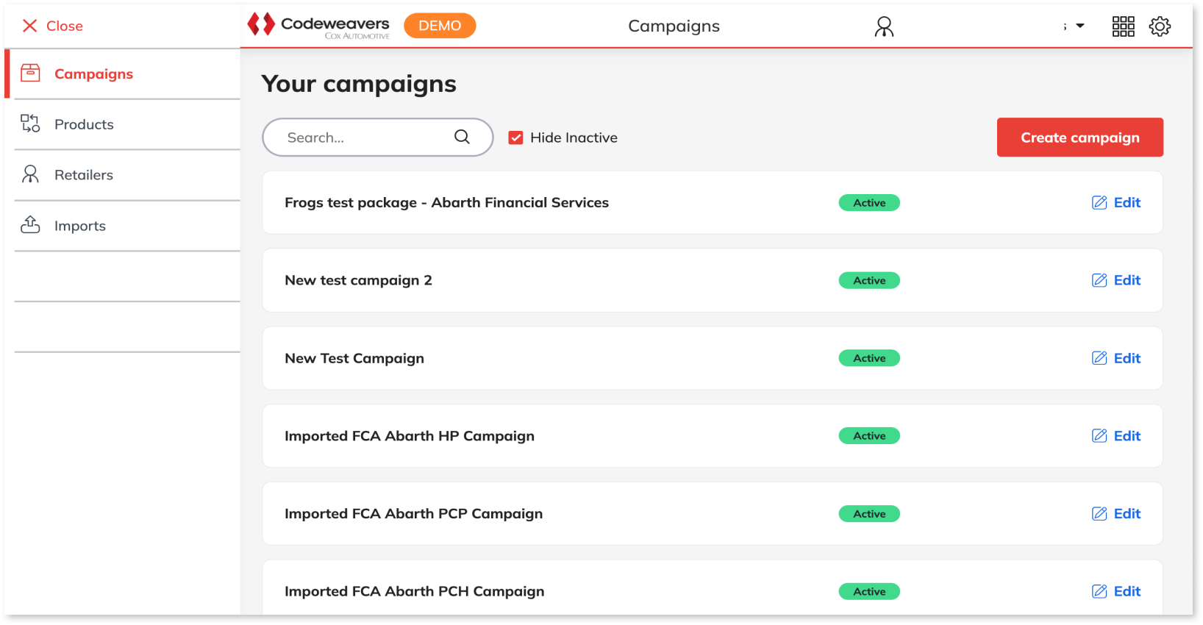Uncheck the Hide Inactive checkbox
The height and width of the screenshot is (625, 1203).
click(x=516, y=137)
